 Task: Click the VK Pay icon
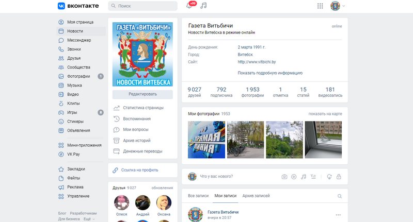pyautogui.click(x=61, y=154)
